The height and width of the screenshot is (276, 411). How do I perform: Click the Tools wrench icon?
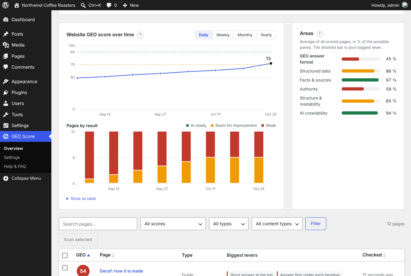[6, 115]
